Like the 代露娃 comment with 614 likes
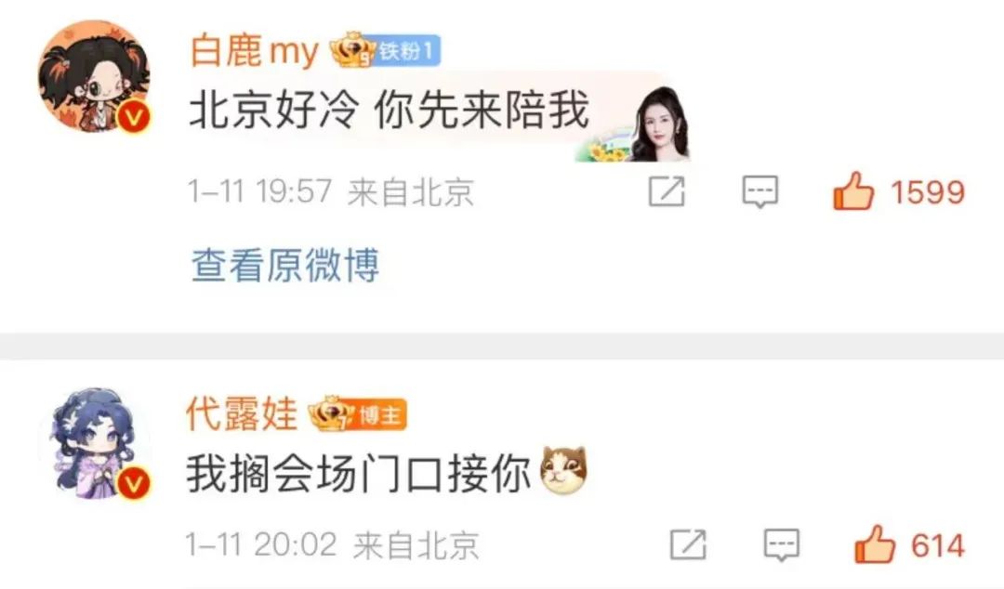The height and width of the screenshot is (589, 1004). (875, 544)
